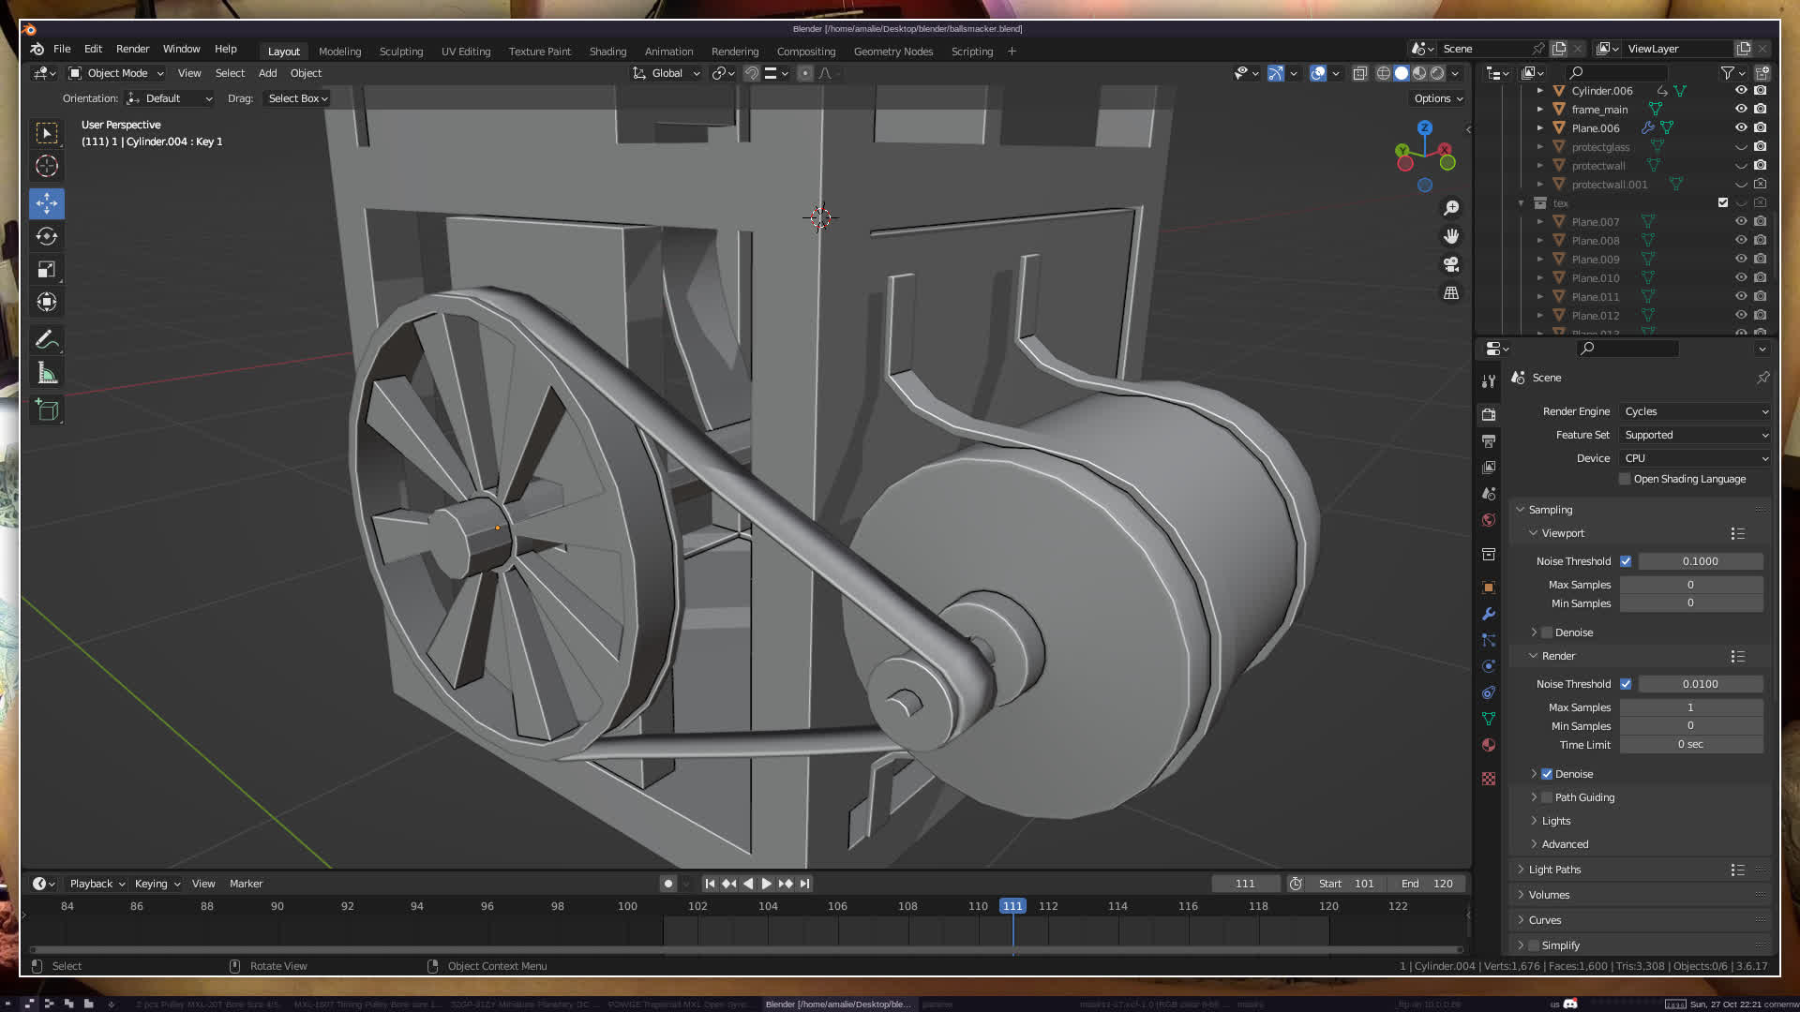
Task: Open the Object Mode dropdown
Action: (116, 73)
